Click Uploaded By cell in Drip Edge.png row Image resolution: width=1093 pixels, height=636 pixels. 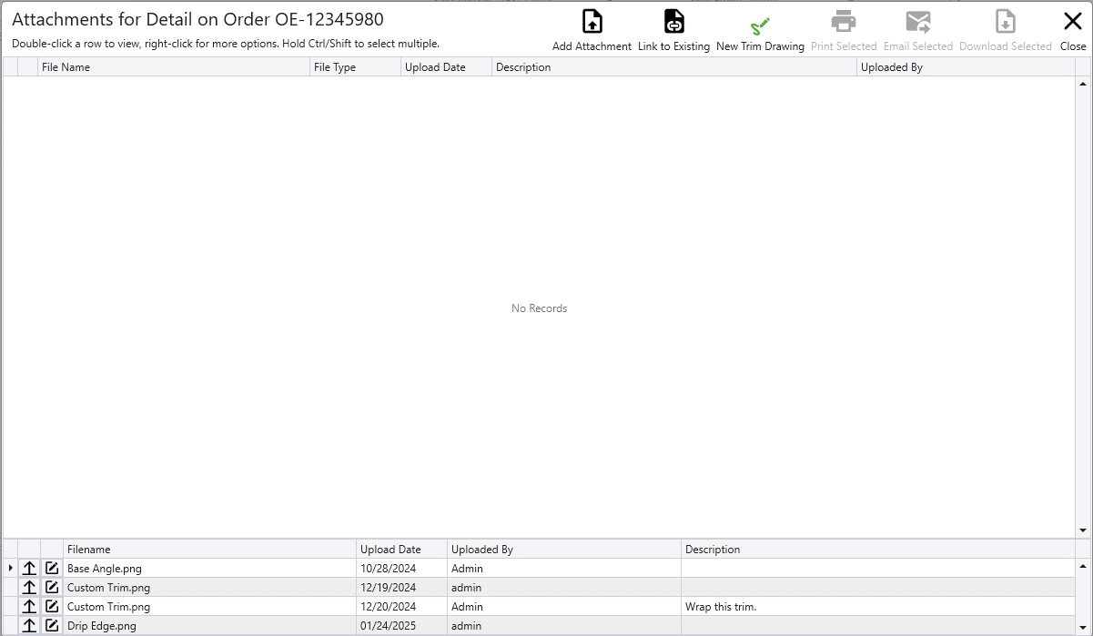(x=564, y=626)
